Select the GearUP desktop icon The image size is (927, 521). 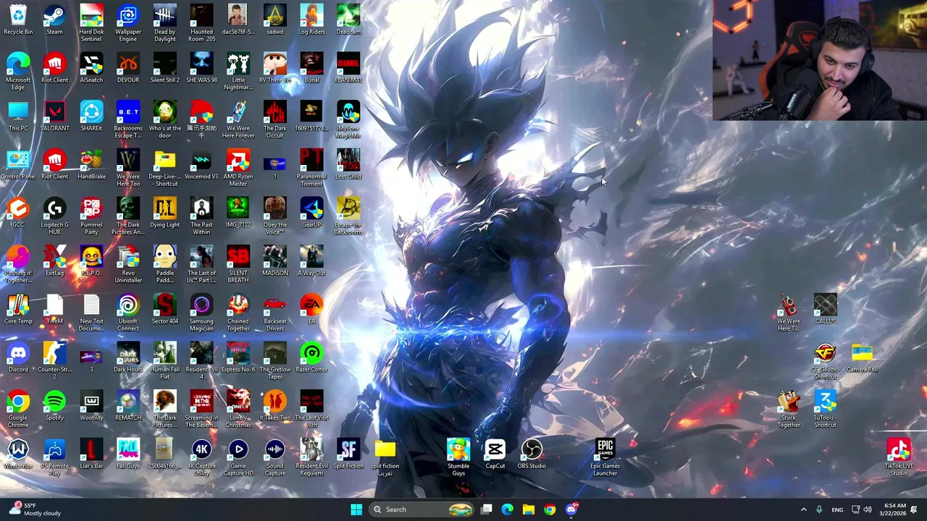pos(311,213)
